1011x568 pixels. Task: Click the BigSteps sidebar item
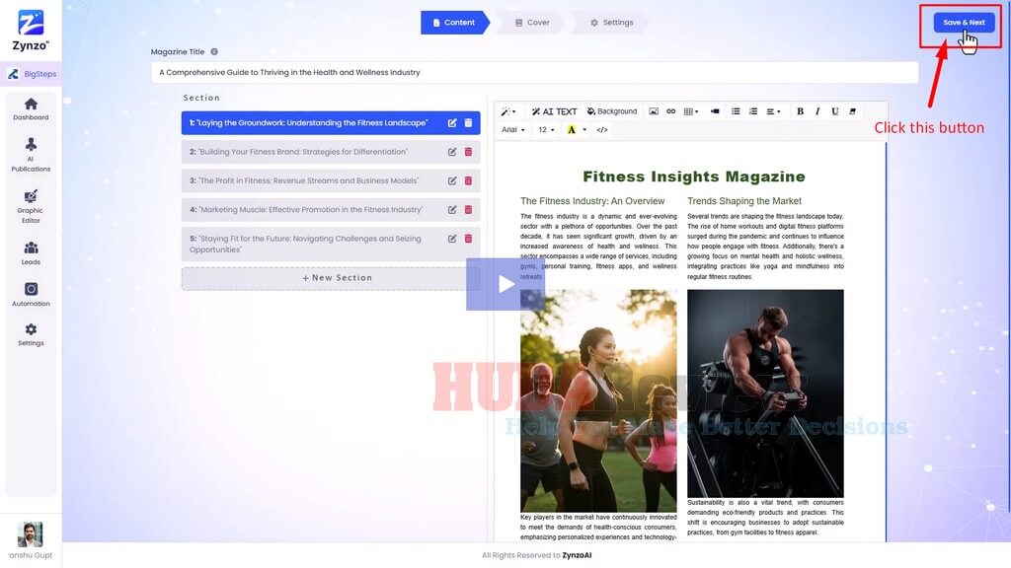point(33,74)
